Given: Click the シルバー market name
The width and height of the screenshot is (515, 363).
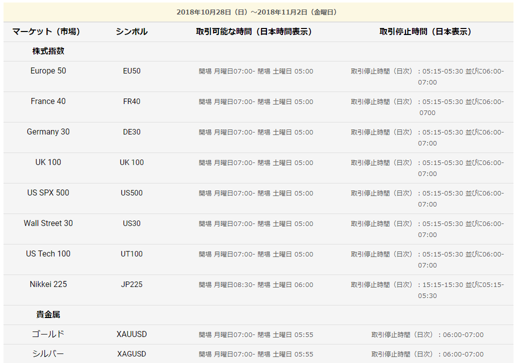Looking at the screenshot, I should pos(48,354).
